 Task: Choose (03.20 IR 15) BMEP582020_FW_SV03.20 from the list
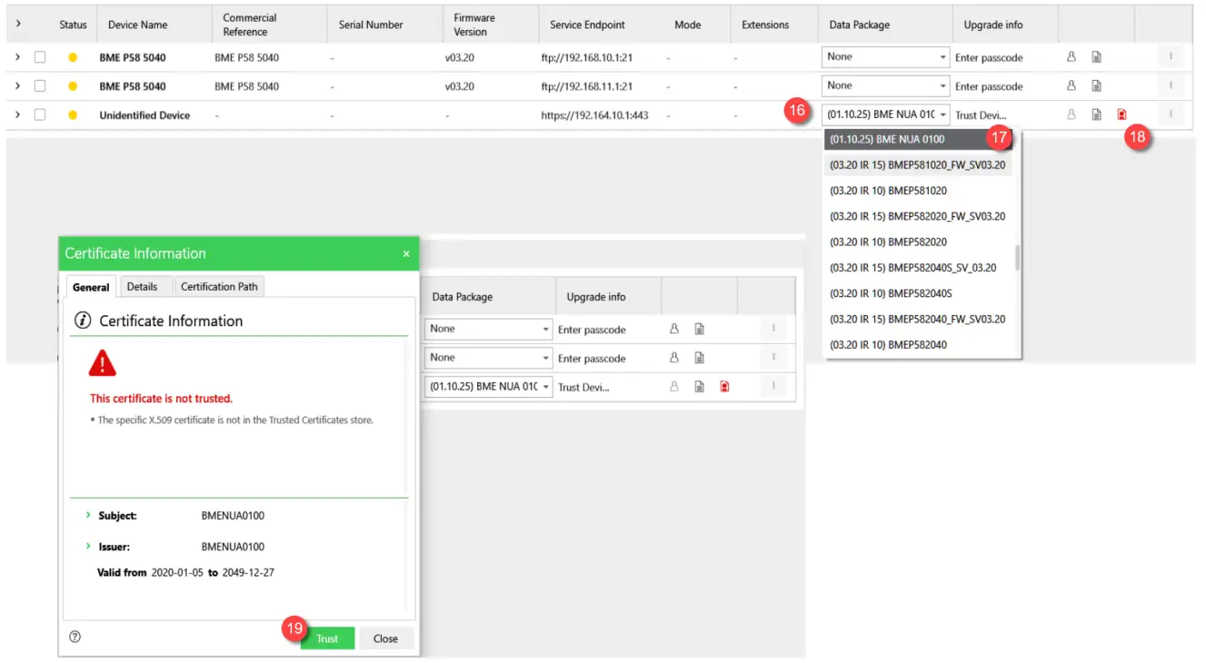point(918,216)
